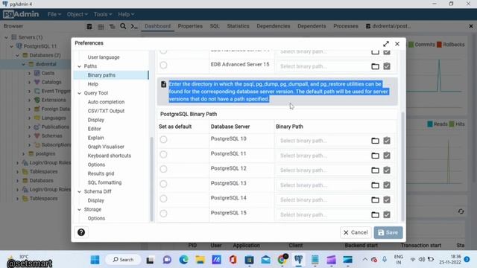Cancel the Preferences dialog

tap(356, 233)
